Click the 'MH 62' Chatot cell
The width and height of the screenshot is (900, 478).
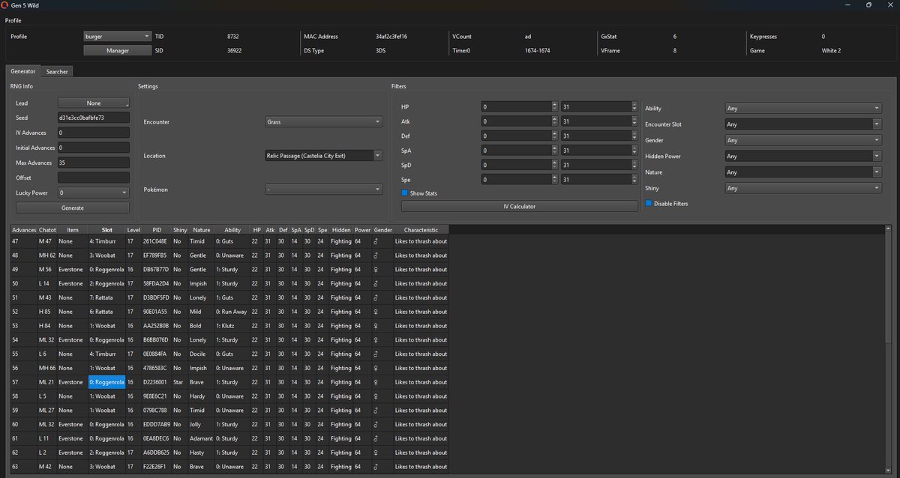(47, 255)
